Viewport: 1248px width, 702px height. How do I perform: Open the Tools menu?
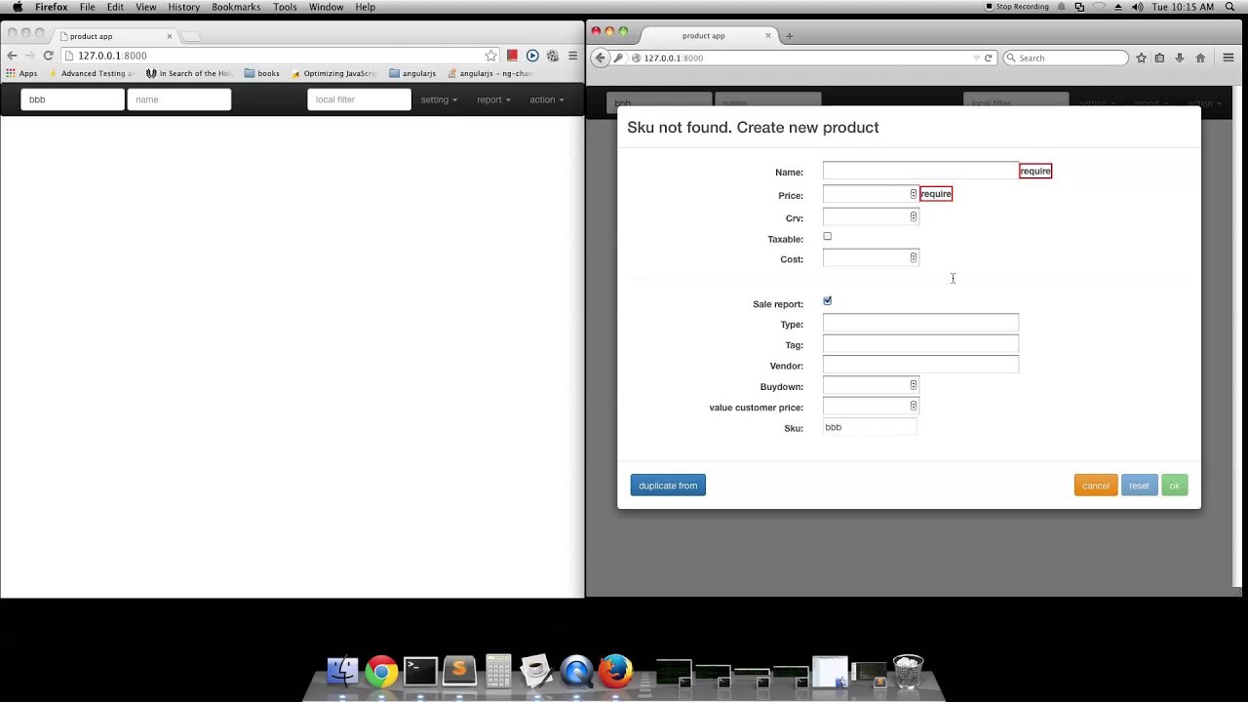(285, 7)
